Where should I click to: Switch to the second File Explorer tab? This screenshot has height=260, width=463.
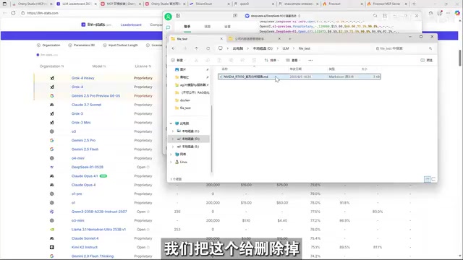pyautogui.click(x=254, y=38)
